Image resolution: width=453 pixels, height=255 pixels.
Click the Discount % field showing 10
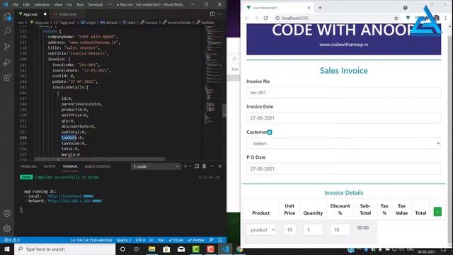click(340, 229)
